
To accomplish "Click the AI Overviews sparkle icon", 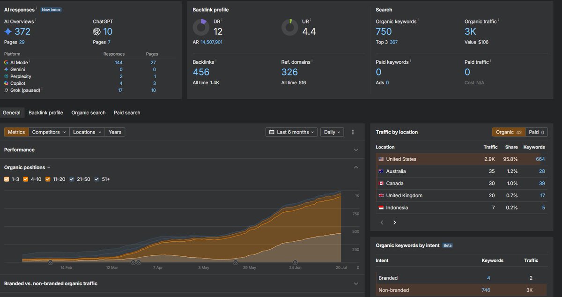I will (x=8, y=31).
